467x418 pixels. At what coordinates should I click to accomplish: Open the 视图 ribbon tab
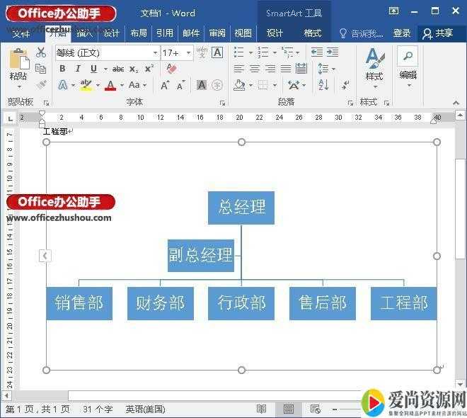(x=243, y=33)
